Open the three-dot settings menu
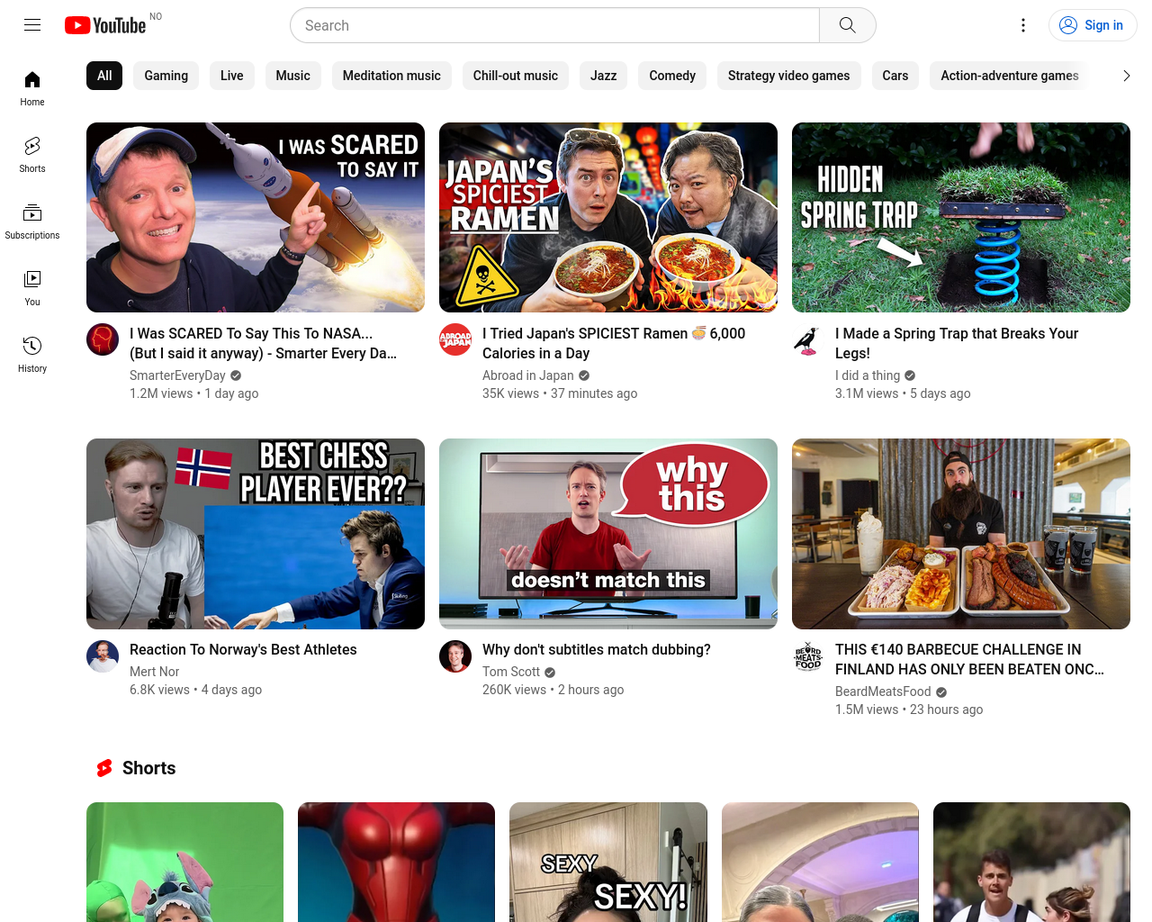The width and height of the screenshot is (1152, 922). tap(1023, 25)
